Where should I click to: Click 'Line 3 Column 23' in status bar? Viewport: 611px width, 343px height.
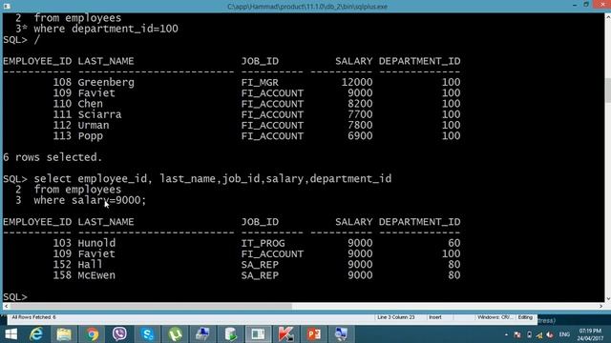pyautogui.click(x=396, y=317)
